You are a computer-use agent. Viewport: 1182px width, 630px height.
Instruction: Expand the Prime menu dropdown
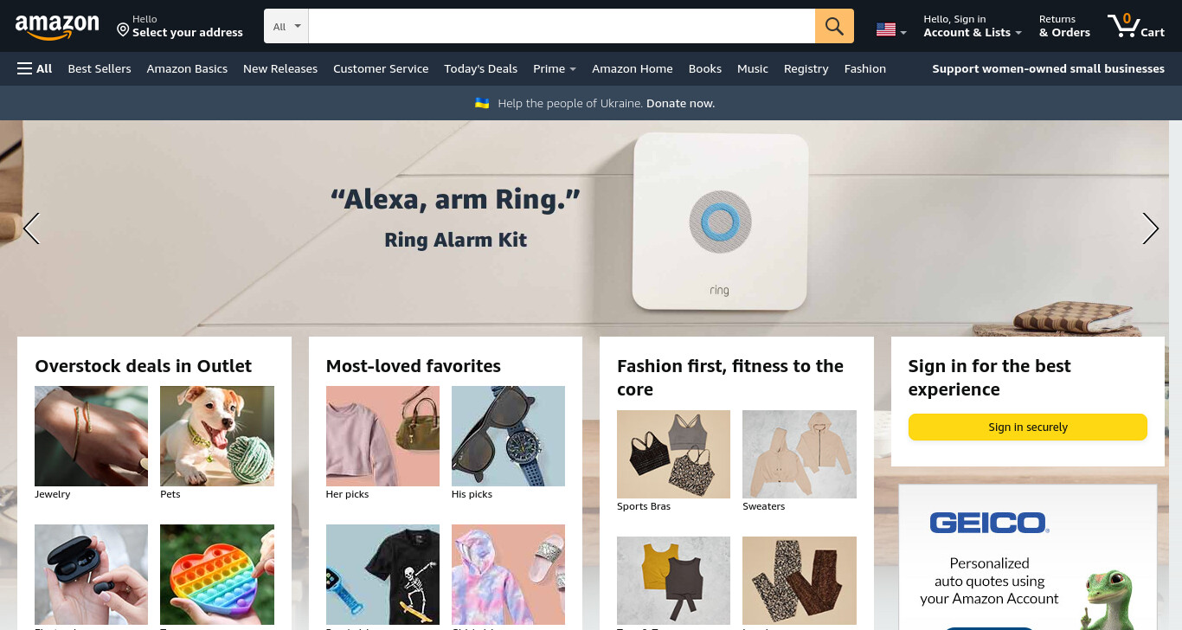pyautogui.click(x=555, y=68)
